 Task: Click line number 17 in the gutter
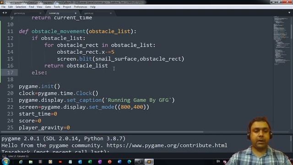pyautogui.click(x=10, y=72)
